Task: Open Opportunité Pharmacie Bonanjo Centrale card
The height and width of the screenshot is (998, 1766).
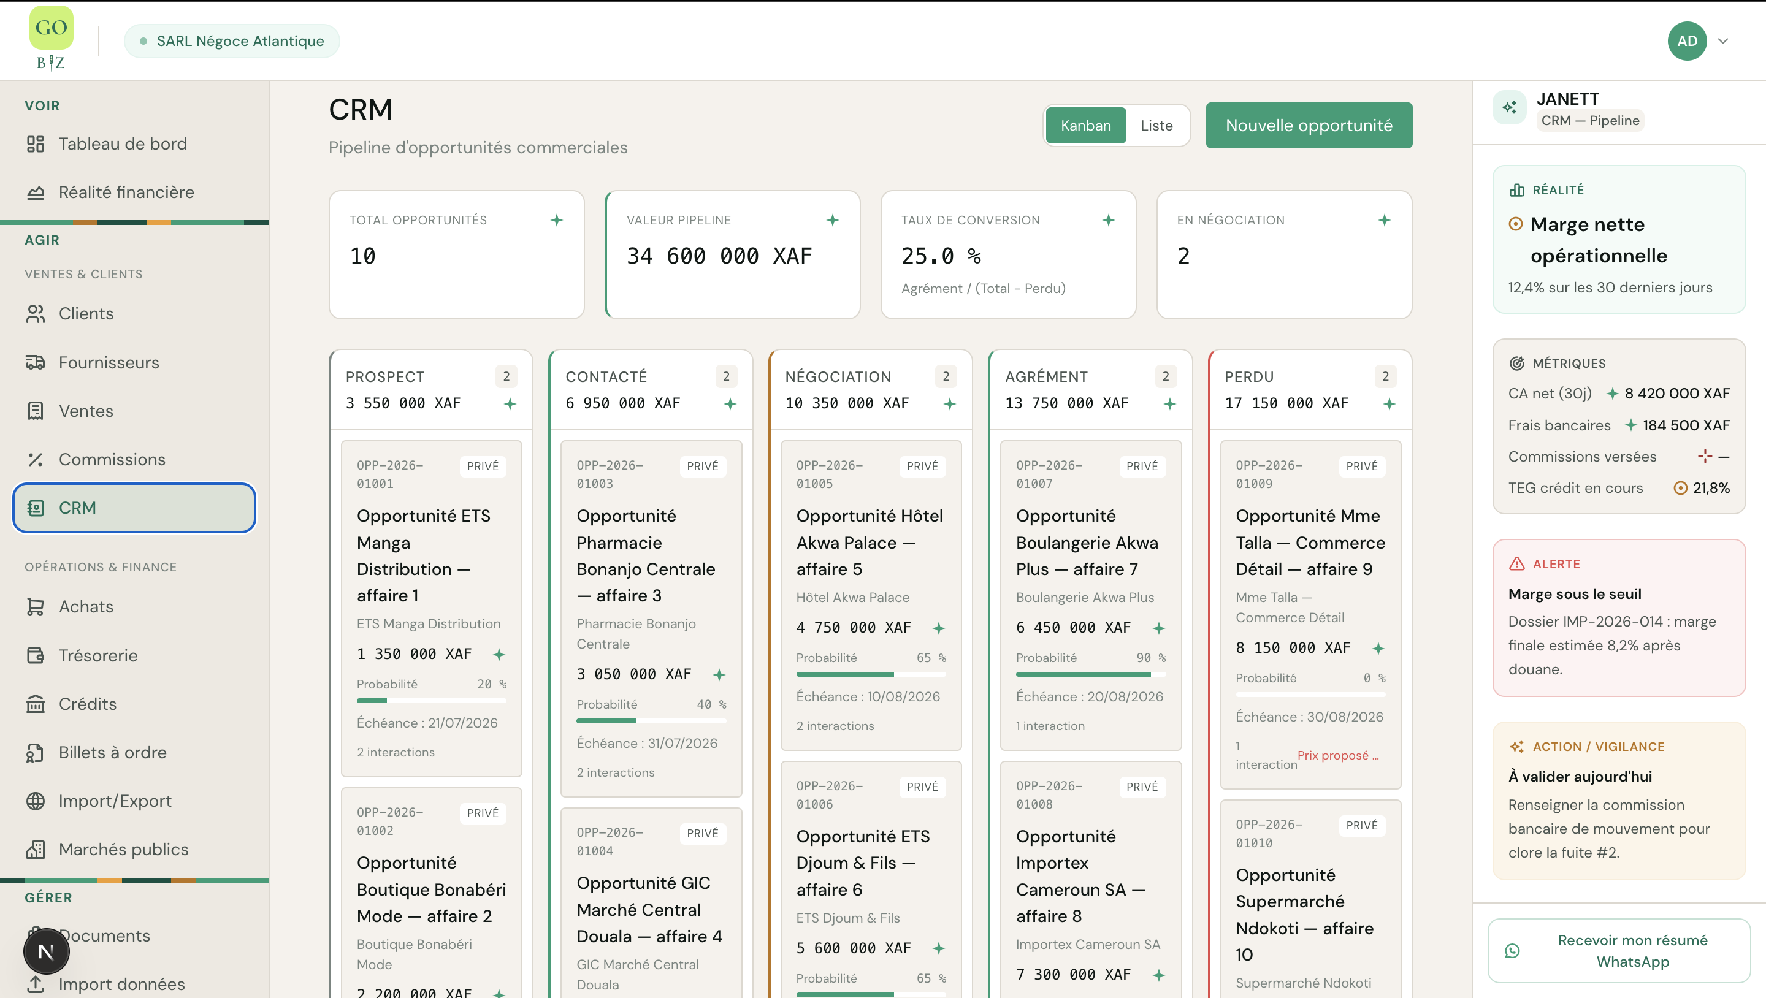Action: click(651, 619)
